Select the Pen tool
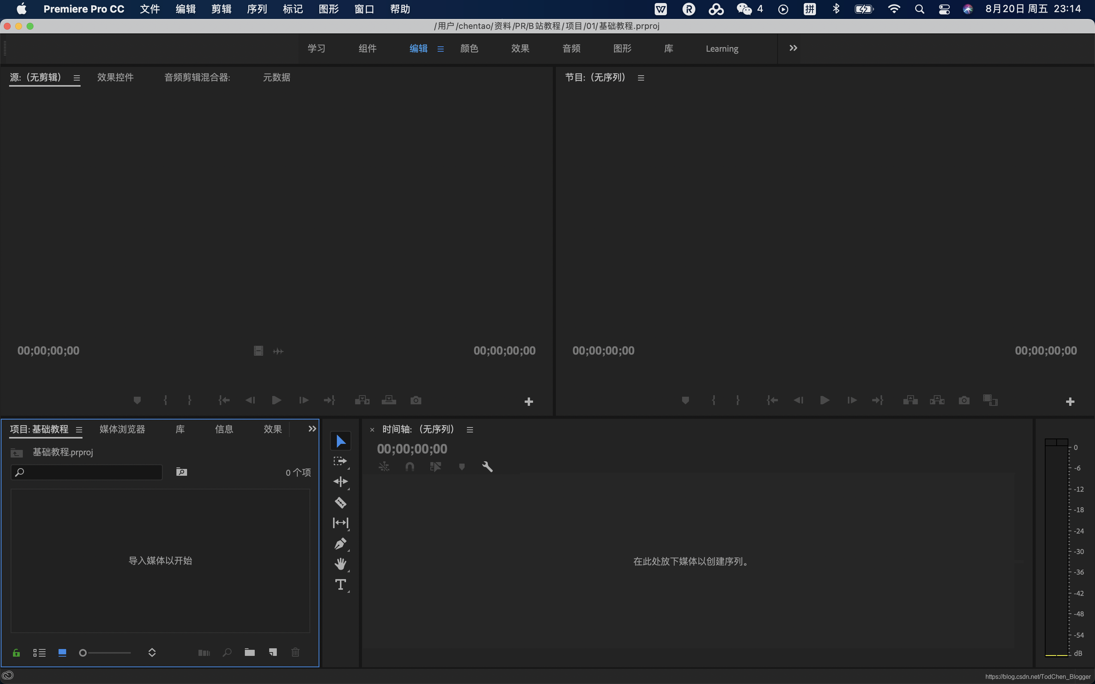The height and width of the screenshot is (684, 1095). 340,543
